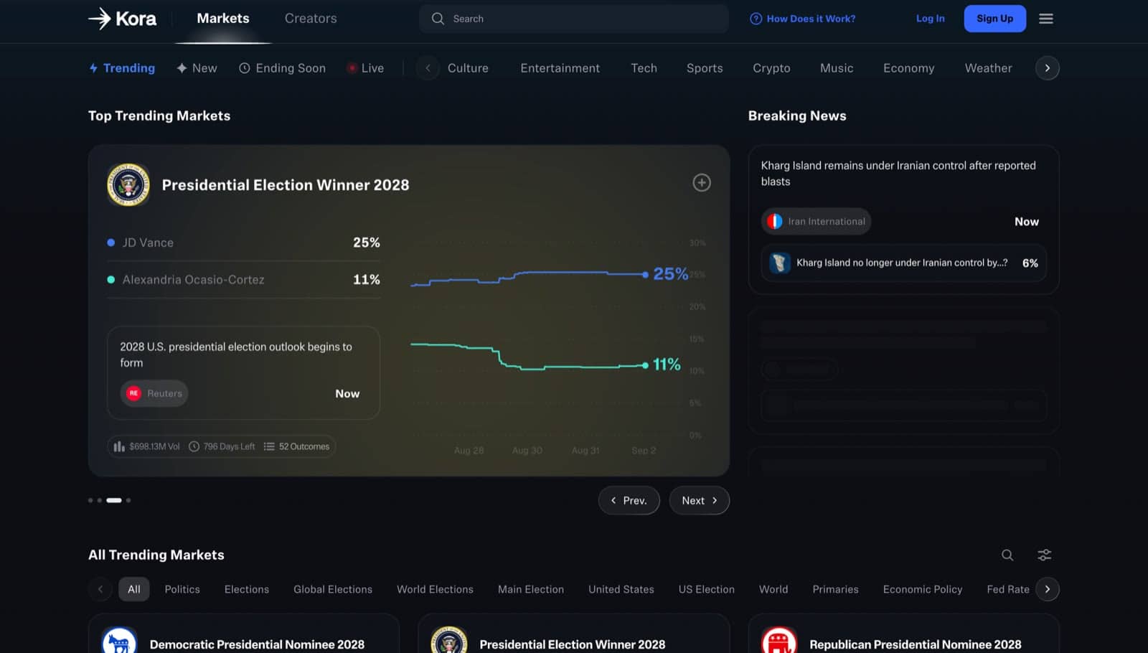Select the Crypto category
The width and height of the screenshot is (1148, 653).
[x=771, y=68]
